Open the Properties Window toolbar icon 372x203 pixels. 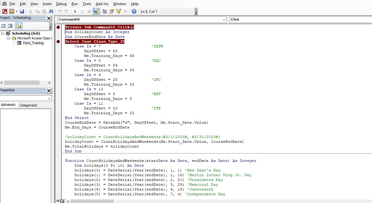click(112, 11)
